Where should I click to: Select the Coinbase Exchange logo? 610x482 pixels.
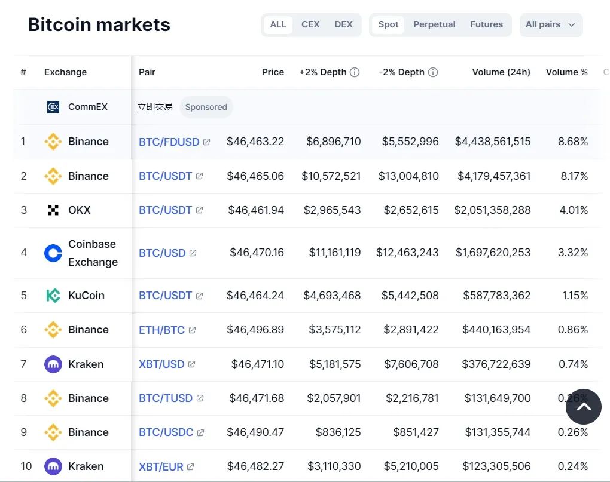click(x=53, y=253)
